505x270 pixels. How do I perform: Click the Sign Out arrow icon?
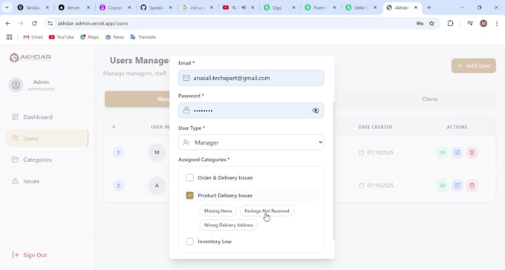pos(15,255)
